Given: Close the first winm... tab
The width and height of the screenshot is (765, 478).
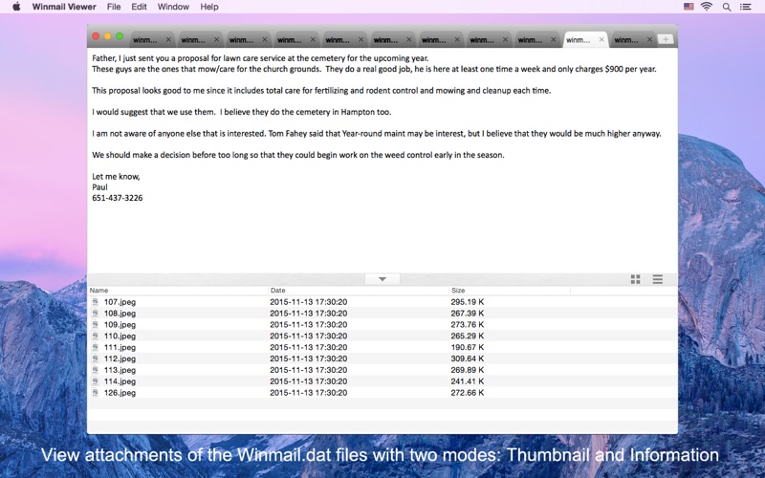Looking at the screenshot, I should [168, 39].
